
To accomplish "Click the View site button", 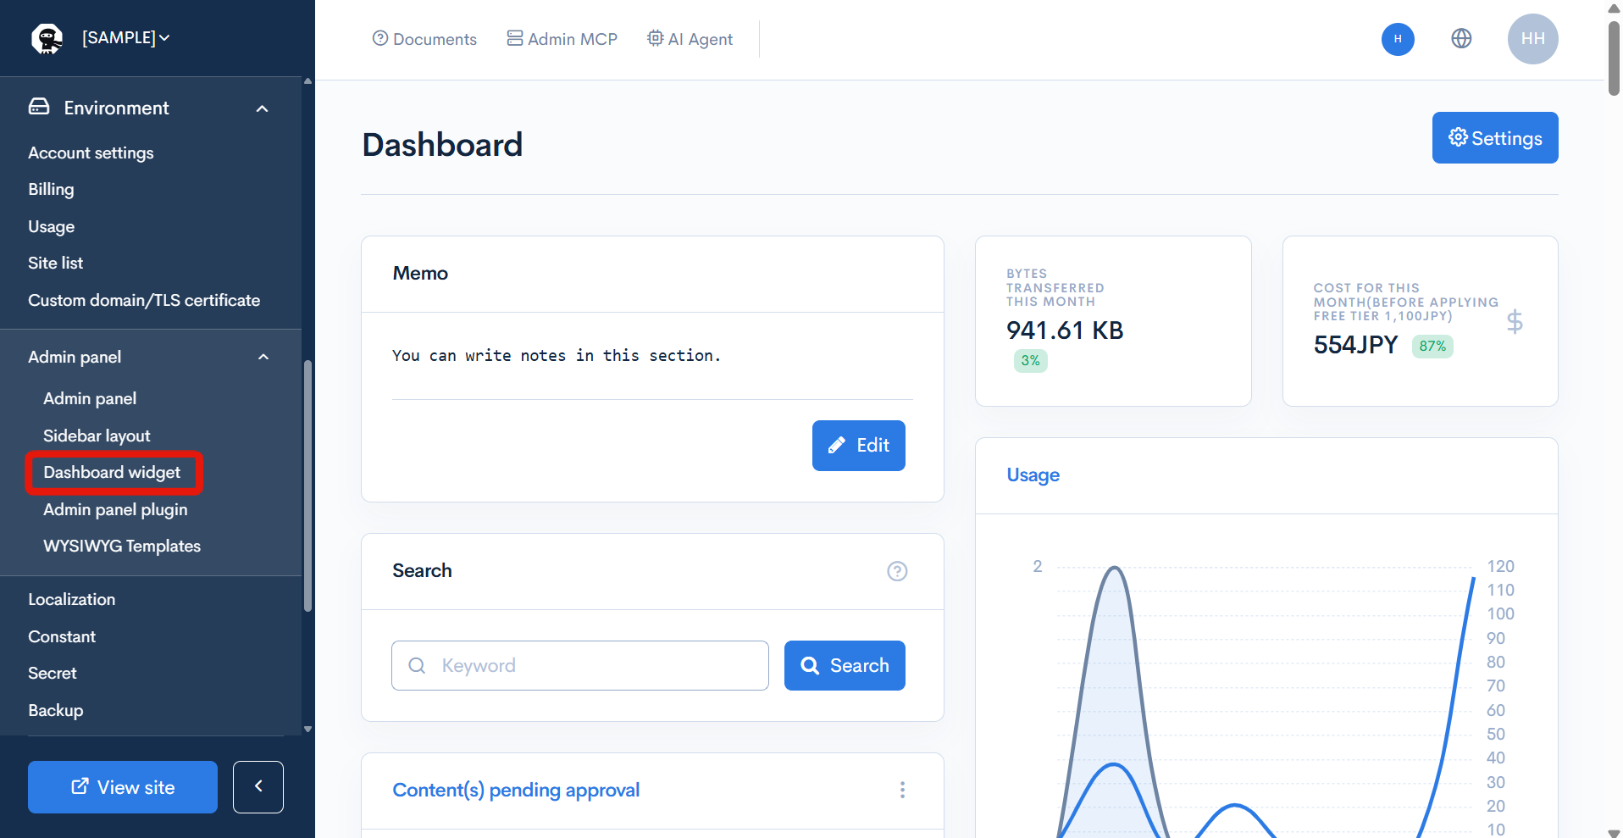I will pos(123,787).
